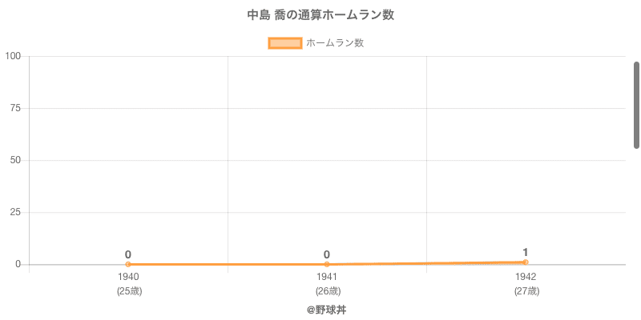The height and width of the screenshot is (320, 641).
Task: Click the 1941 x-axis label
Action: pyautogui.click(x=327, y=277)
